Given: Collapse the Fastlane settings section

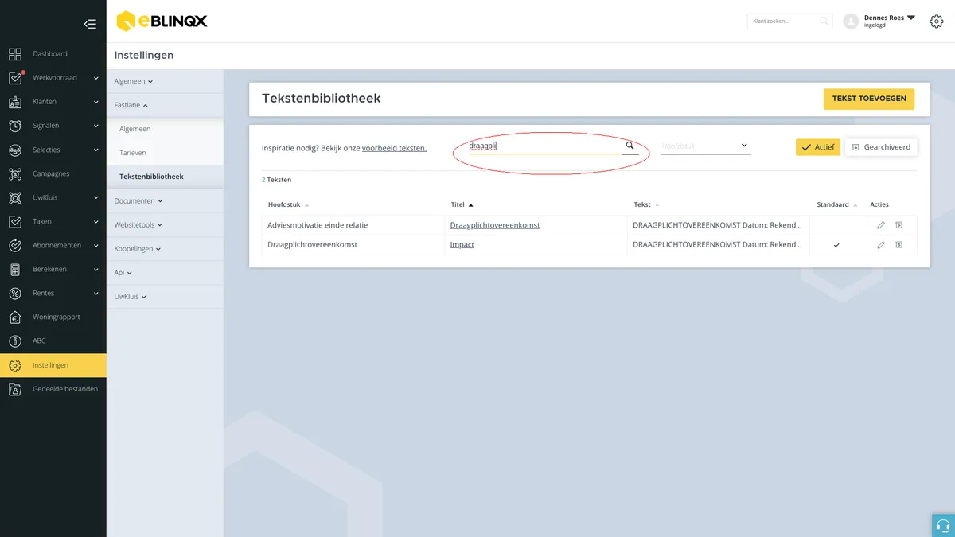Looking at the screenshot, I should coord(131,105).
